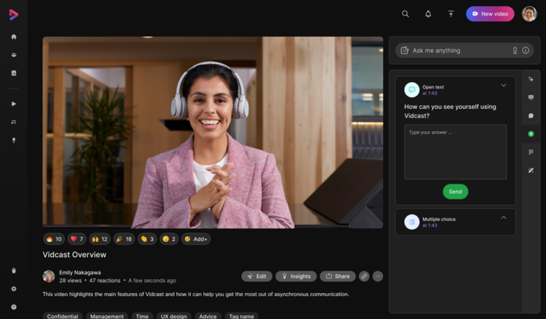The image size is (546, 319).
Task: Copy video link with chain icon
Action: [x=364, y=276]
